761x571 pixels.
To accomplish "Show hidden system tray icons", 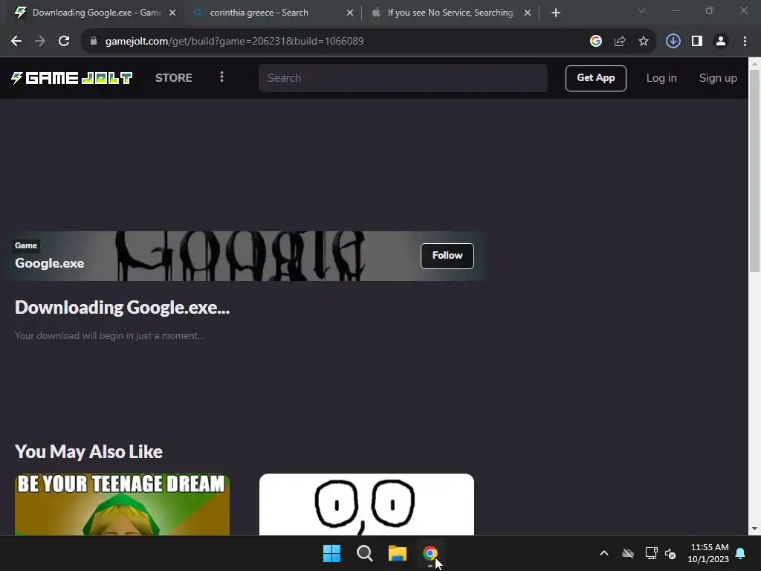I will click(604, 553).
